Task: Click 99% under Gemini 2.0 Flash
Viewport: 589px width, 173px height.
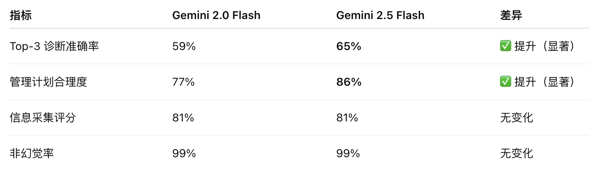Action: [x=184, y=153]
